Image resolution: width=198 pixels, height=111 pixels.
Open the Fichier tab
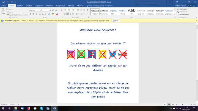4,6
